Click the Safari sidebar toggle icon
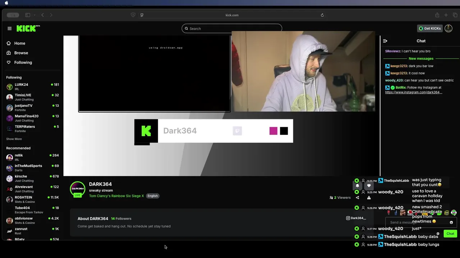 (x=28, y=15)
